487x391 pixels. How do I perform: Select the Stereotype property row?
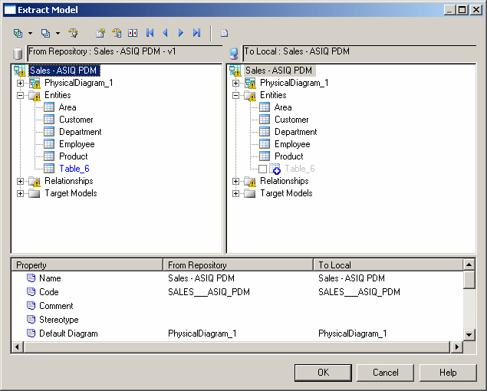click(237, 320)
